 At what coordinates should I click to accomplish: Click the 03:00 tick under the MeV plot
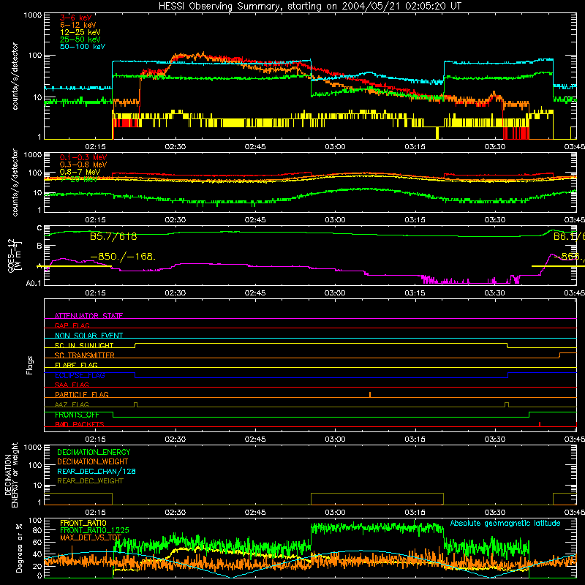[335, 220]
